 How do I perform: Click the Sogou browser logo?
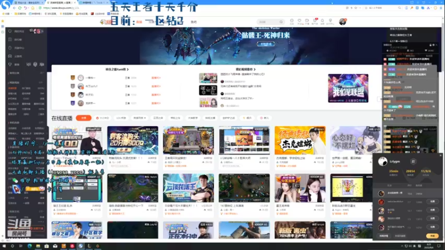pos(6,5)
